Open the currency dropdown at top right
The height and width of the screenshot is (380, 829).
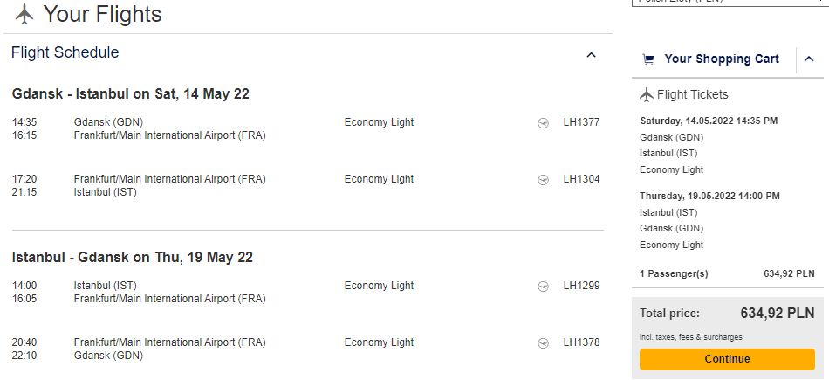[x=730, y=3]
